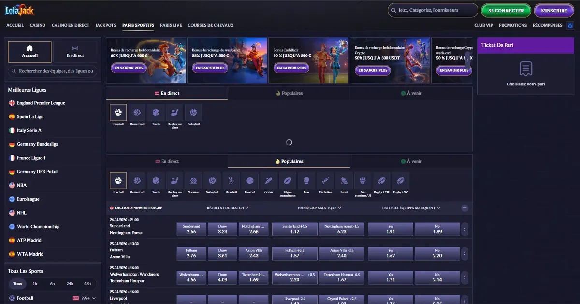Image resolution: width=580 pixels, height=304 pixels.
Task: Select Volleyball icon in top En direct section
Action: pyautogui.click(x=193, y=112)
